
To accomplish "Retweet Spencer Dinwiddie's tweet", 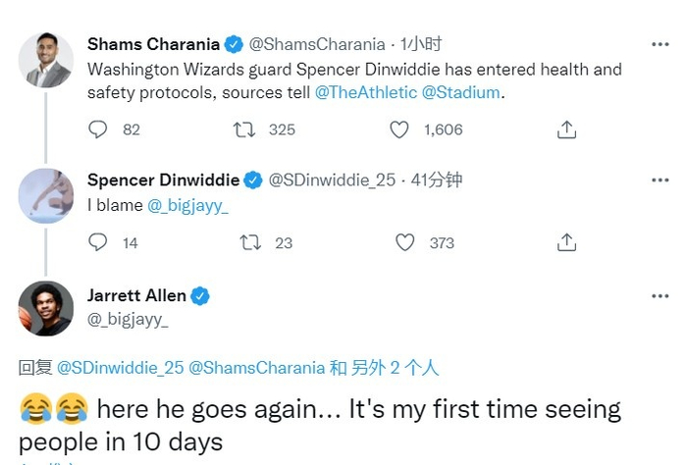I will click(250, 242).
